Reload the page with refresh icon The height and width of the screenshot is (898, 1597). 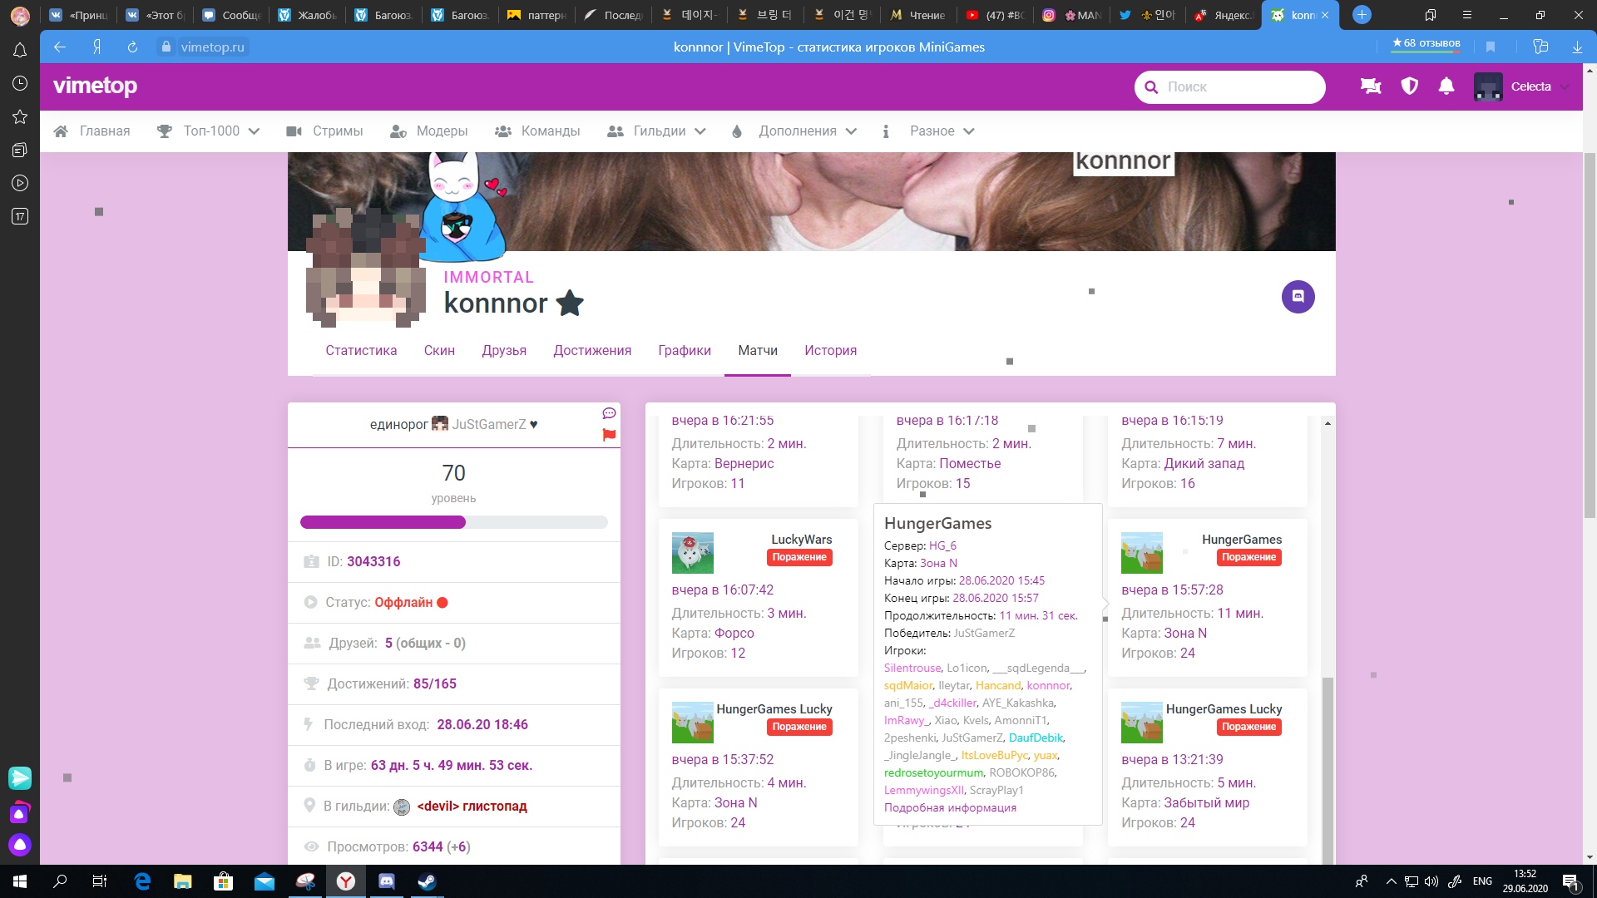132,47
